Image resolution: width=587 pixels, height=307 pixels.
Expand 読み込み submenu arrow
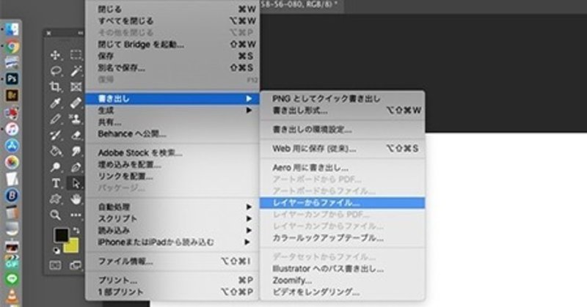[249, 230]
